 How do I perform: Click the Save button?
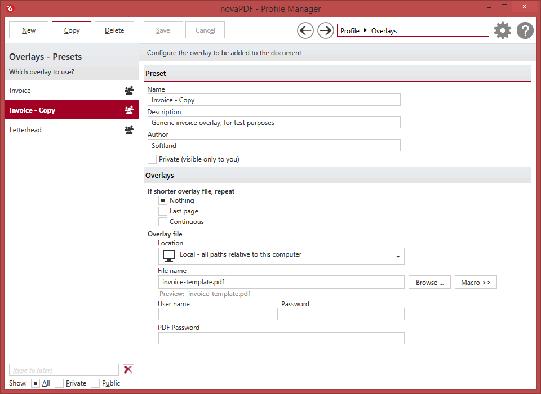(x=163, y=30)
